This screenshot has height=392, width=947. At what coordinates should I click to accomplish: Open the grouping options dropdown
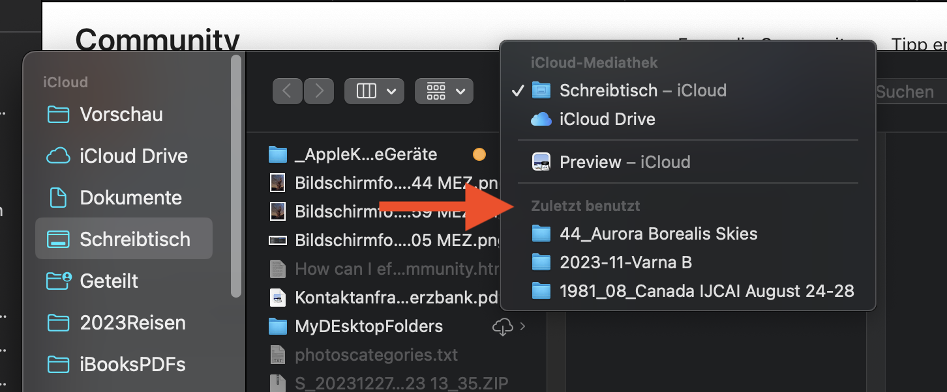444,91
